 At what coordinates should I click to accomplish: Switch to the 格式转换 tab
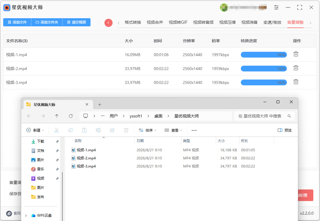click(133, 22)
